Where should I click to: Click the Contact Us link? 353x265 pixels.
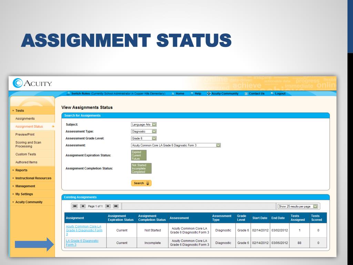point(256,94)
